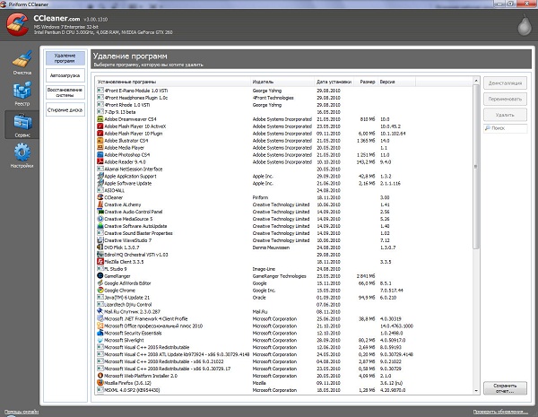Screen dimensions: 538x417
Task: Click Creative MediaSource 5 icon
Action: point(100,219)
